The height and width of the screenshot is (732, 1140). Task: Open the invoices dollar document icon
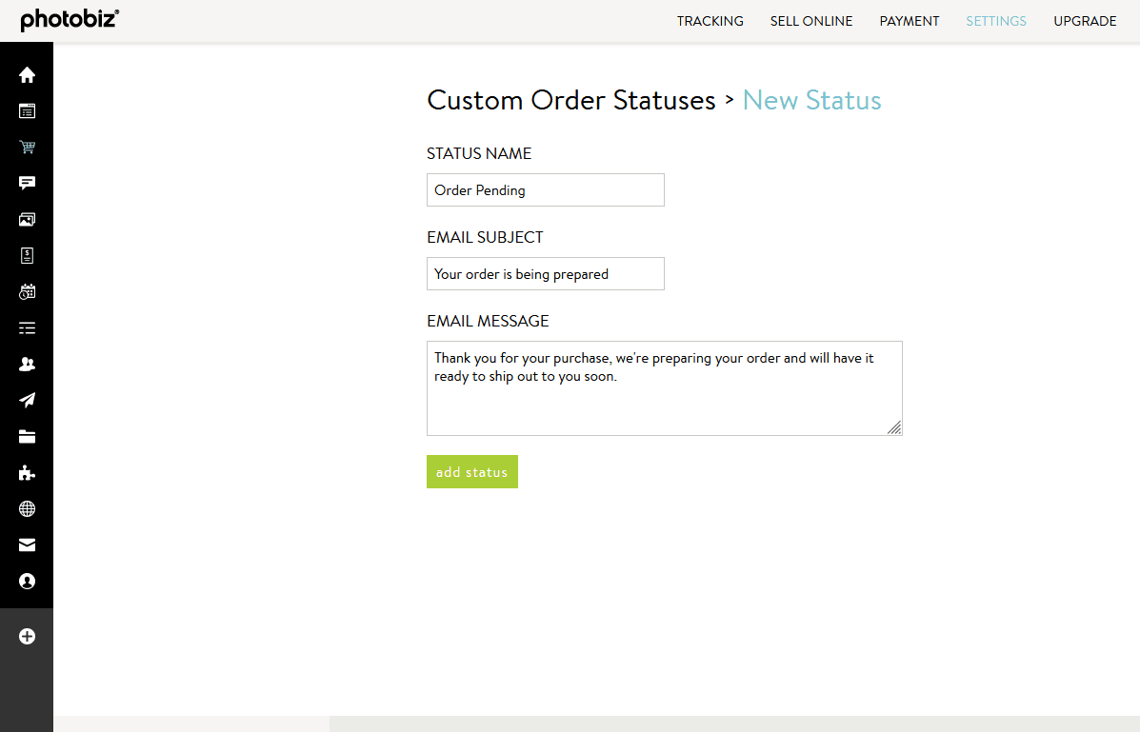click(27, 256)
